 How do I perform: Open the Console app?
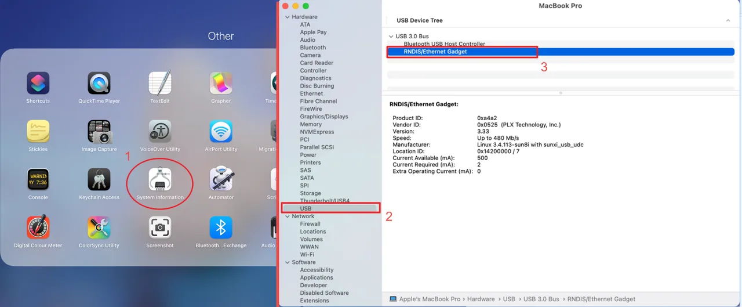pos(38,180)
